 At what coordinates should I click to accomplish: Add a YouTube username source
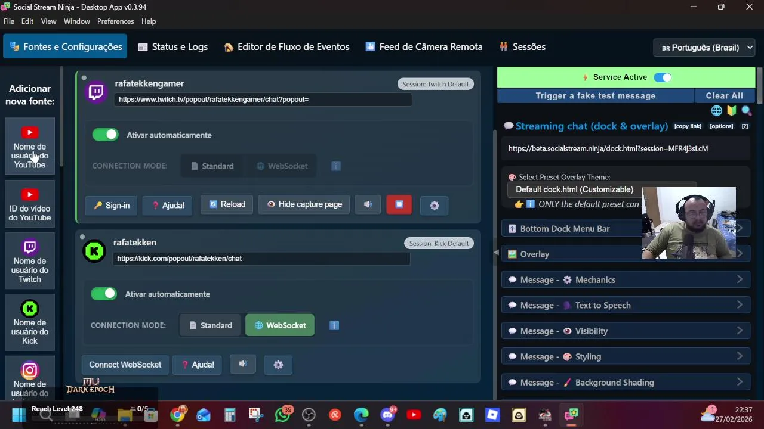pyautogui.click(x=30, y=147)
